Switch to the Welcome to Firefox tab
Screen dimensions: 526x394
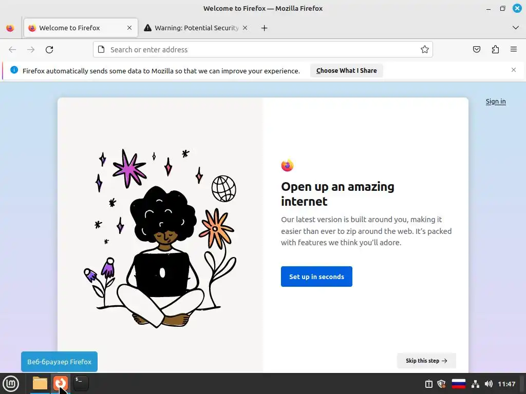81,28
